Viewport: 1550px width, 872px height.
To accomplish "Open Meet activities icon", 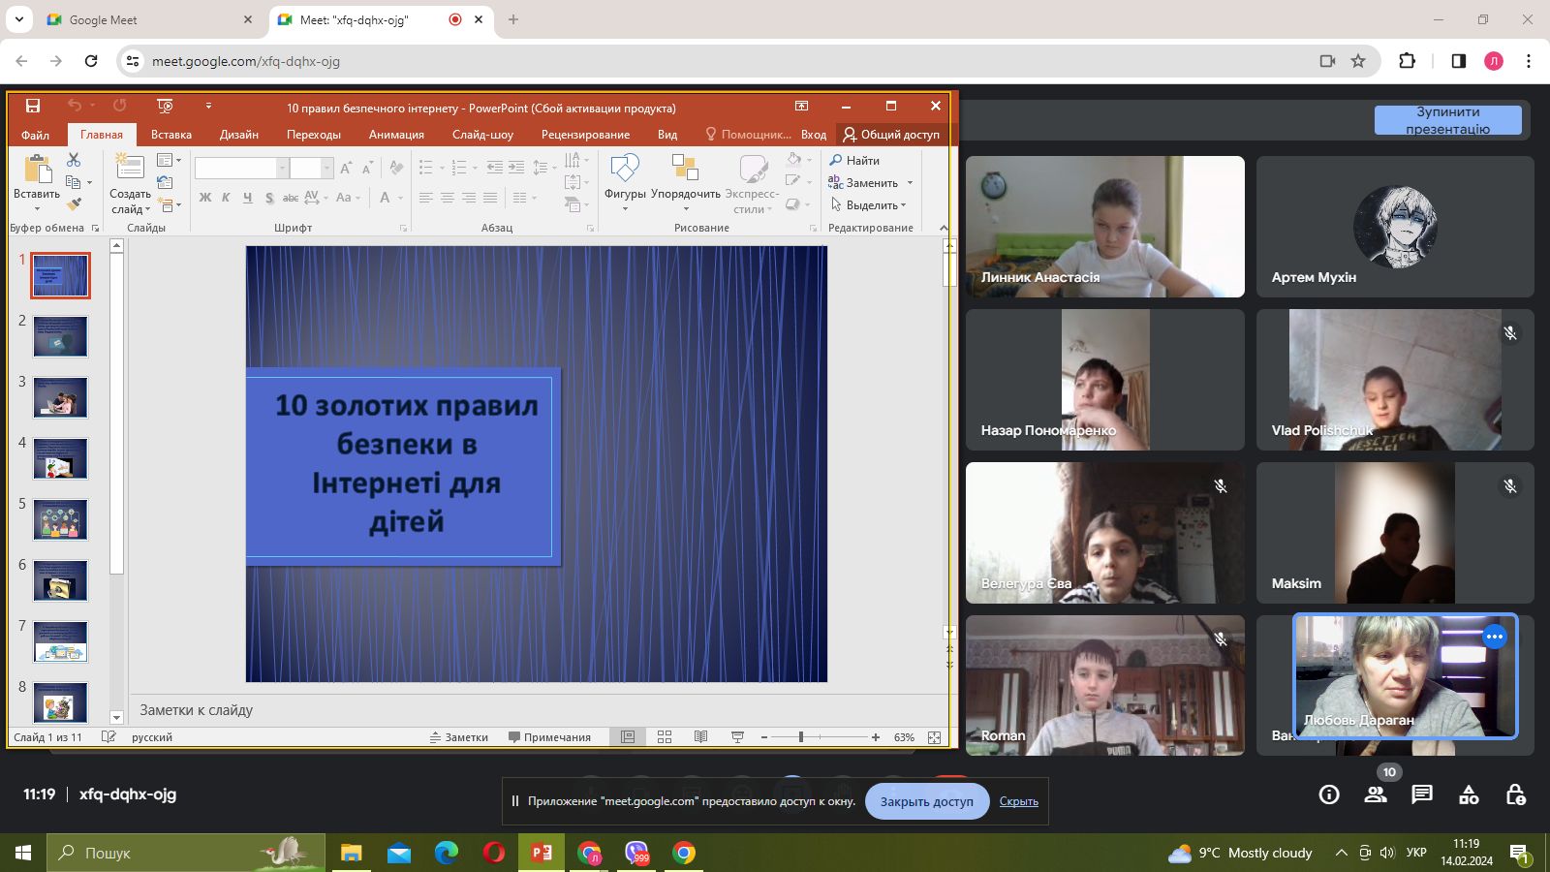I will (1469, 794).
